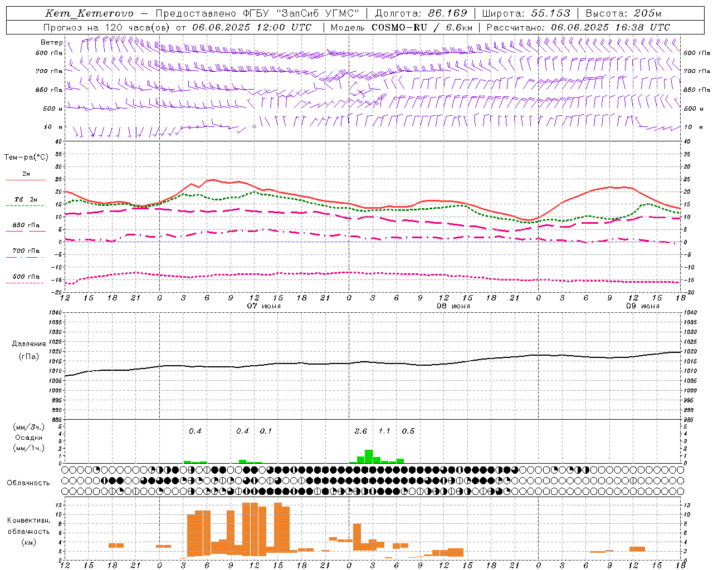The width and height of the screenshot is (713, 570).
Task: Click the 500 м wind level label on left
Action: pyautogui.click(x=53, y=109)
